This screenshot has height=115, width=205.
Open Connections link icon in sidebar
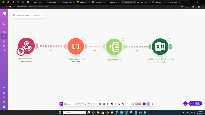click(4, 50)
